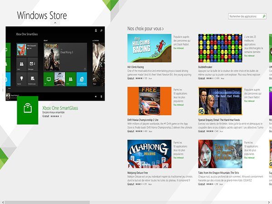Click Pas intéressé next to Hill Climb Racing
The image size is (272, 204).
tap(179, 48)
